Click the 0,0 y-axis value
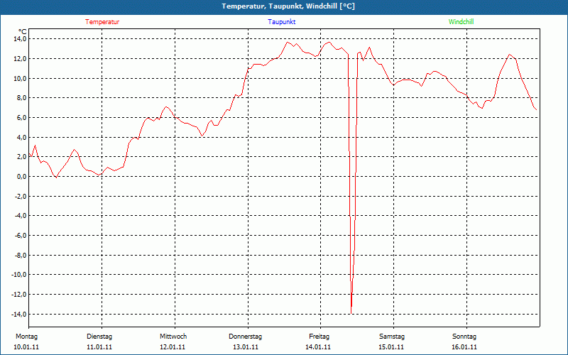This screenshot has height=355, width=568. pos(21,176)
